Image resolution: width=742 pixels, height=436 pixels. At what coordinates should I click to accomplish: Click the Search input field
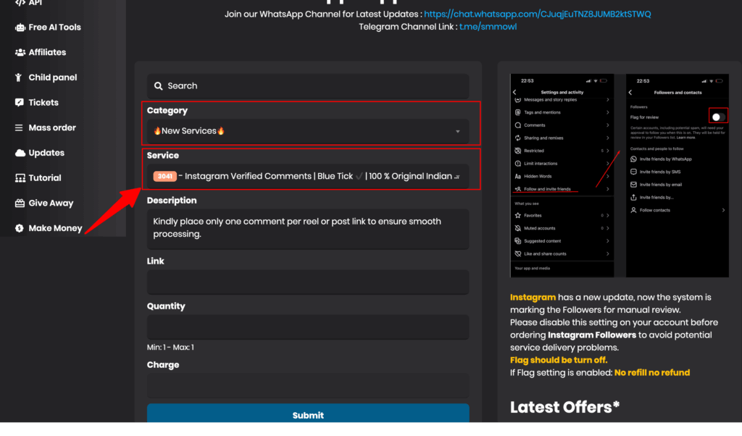(x=308, y=85)
